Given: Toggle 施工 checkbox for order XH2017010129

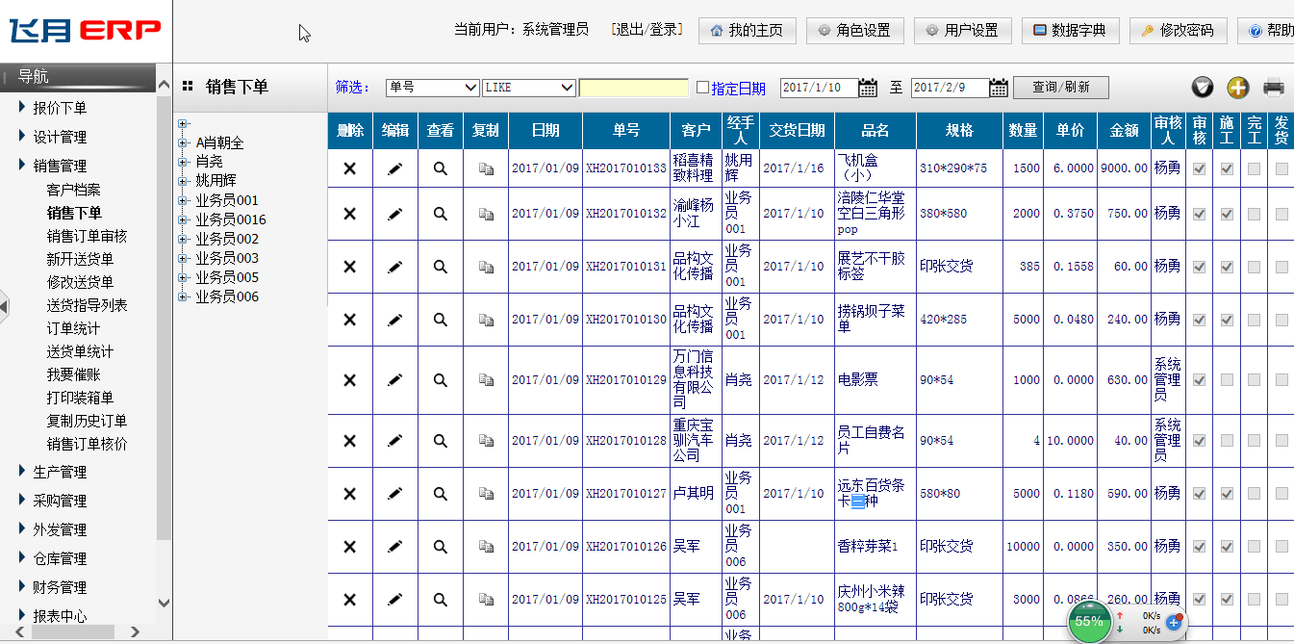Looking at the screenshot, I should point(1227,380).
